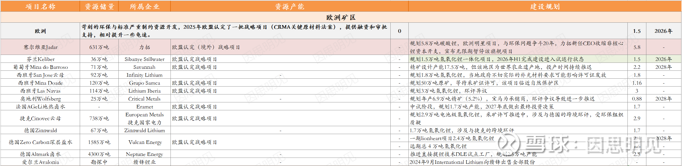This screenshot has width=682, height=166.
Task: Click 西班牙Las Navas project cell
Action: (x=40, y=91)
